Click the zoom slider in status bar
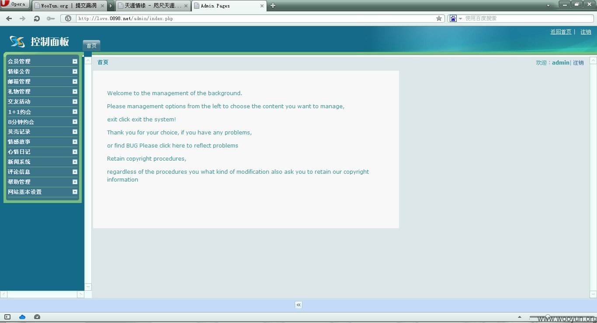This screenshot has width=597, height=323. click(x=547, y=317)
